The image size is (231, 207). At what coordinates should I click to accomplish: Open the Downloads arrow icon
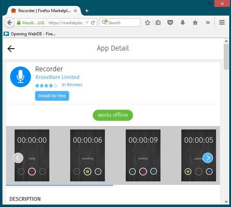(x=182, y=22)
